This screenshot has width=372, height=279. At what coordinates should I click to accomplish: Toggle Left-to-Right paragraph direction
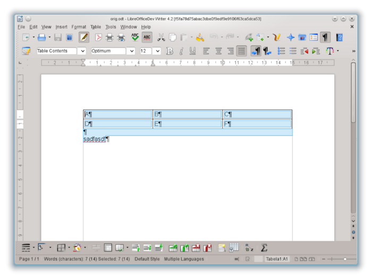coord(256,51)
